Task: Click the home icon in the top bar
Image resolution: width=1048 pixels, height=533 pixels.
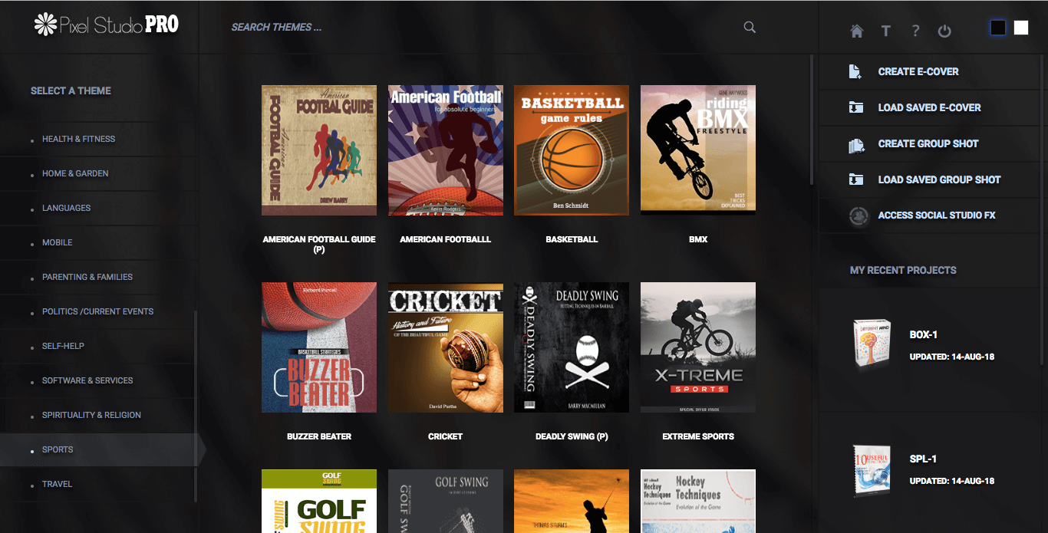Action: 857,31
